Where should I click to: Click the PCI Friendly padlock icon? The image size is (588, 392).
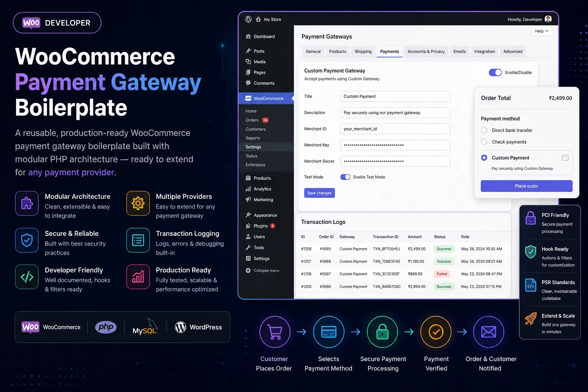point(531,218)
